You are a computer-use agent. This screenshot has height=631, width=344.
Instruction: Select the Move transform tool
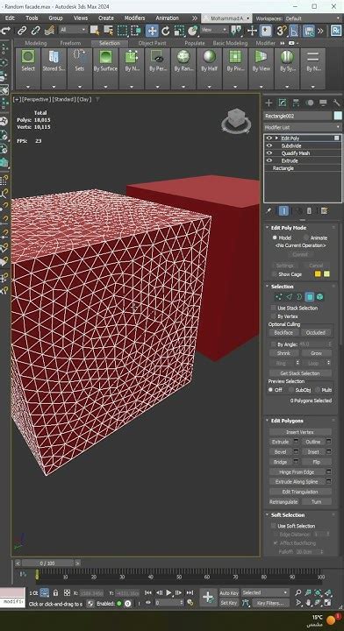[x=152, y=31]
